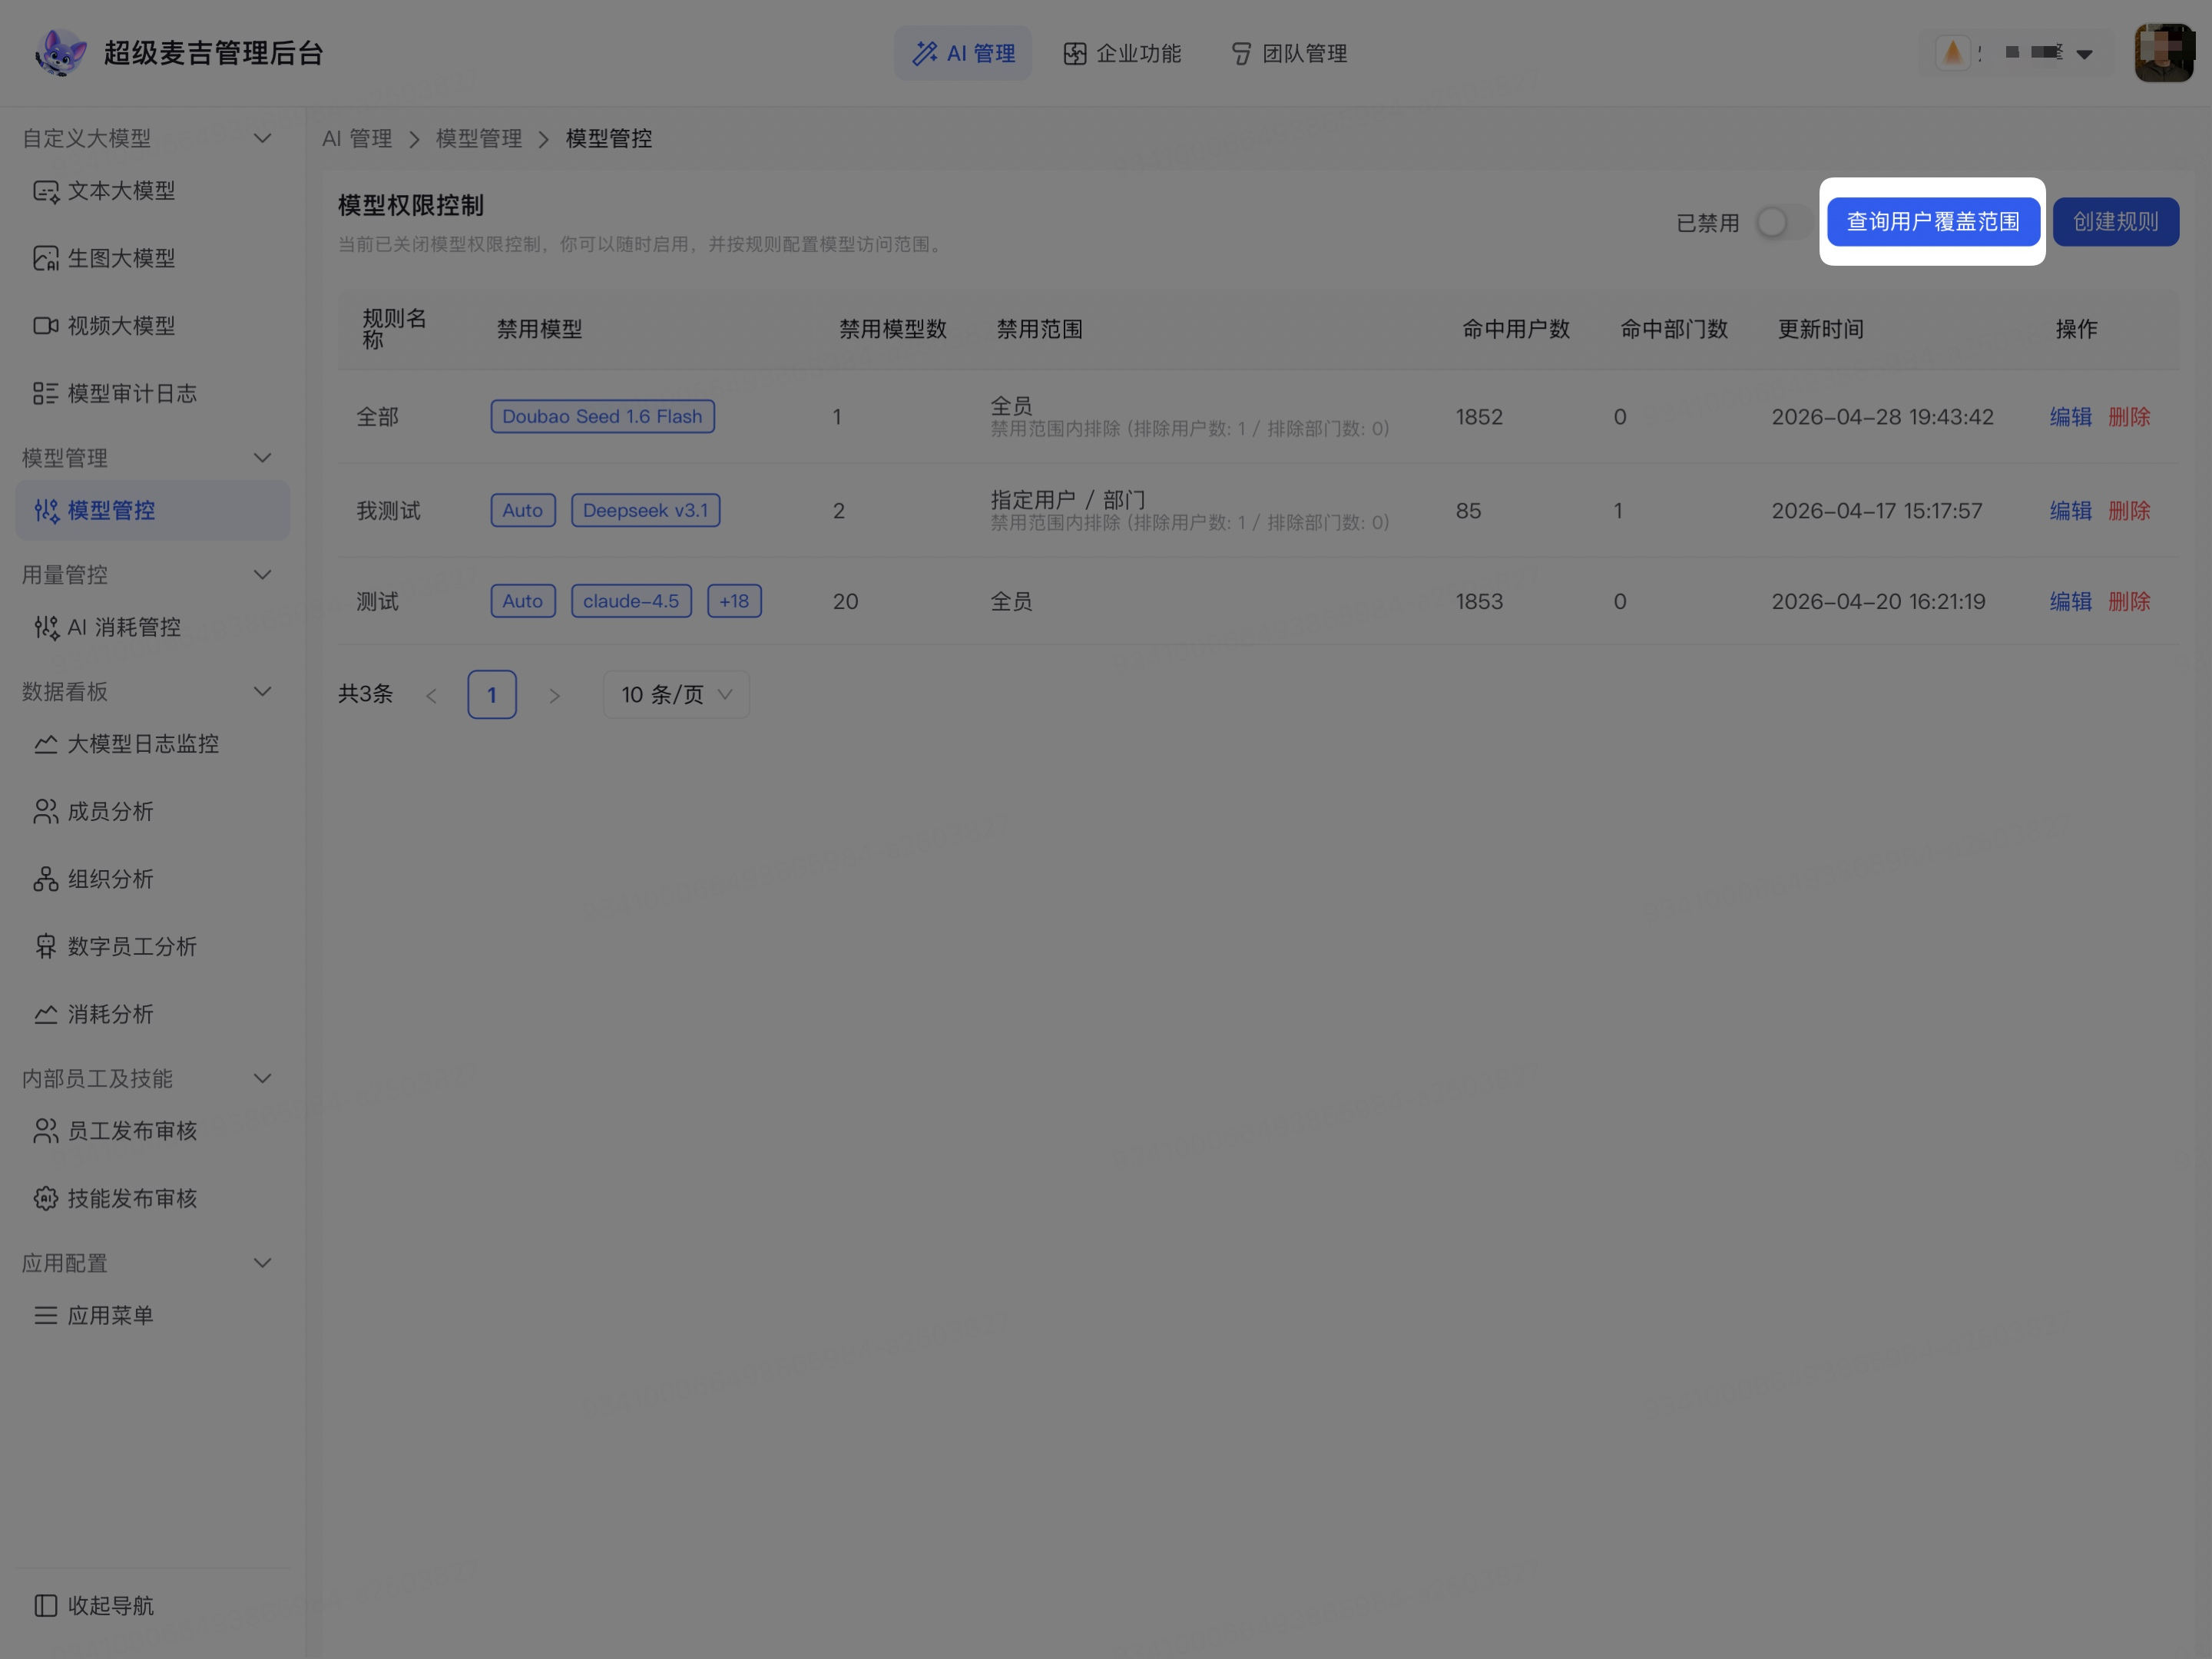This screenshot has width=2212, height=1659.
Task: Select page 1 in pagination
Action: coord(491,694)
